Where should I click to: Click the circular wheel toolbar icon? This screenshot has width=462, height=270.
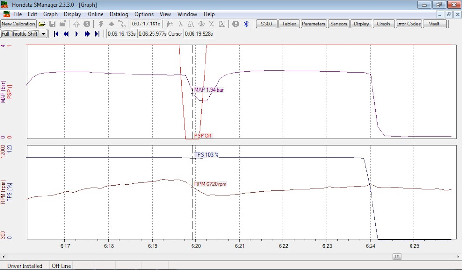point(201,24)
